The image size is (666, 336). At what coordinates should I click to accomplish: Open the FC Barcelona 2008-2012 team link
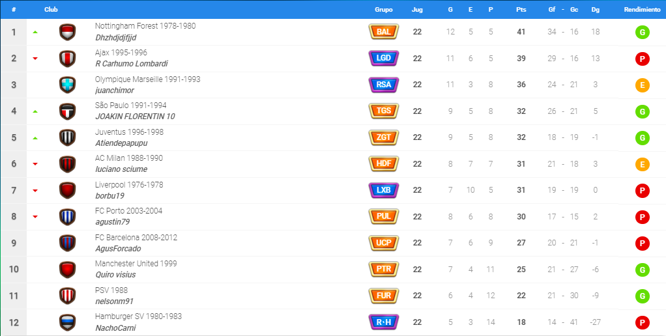(136, 238)
